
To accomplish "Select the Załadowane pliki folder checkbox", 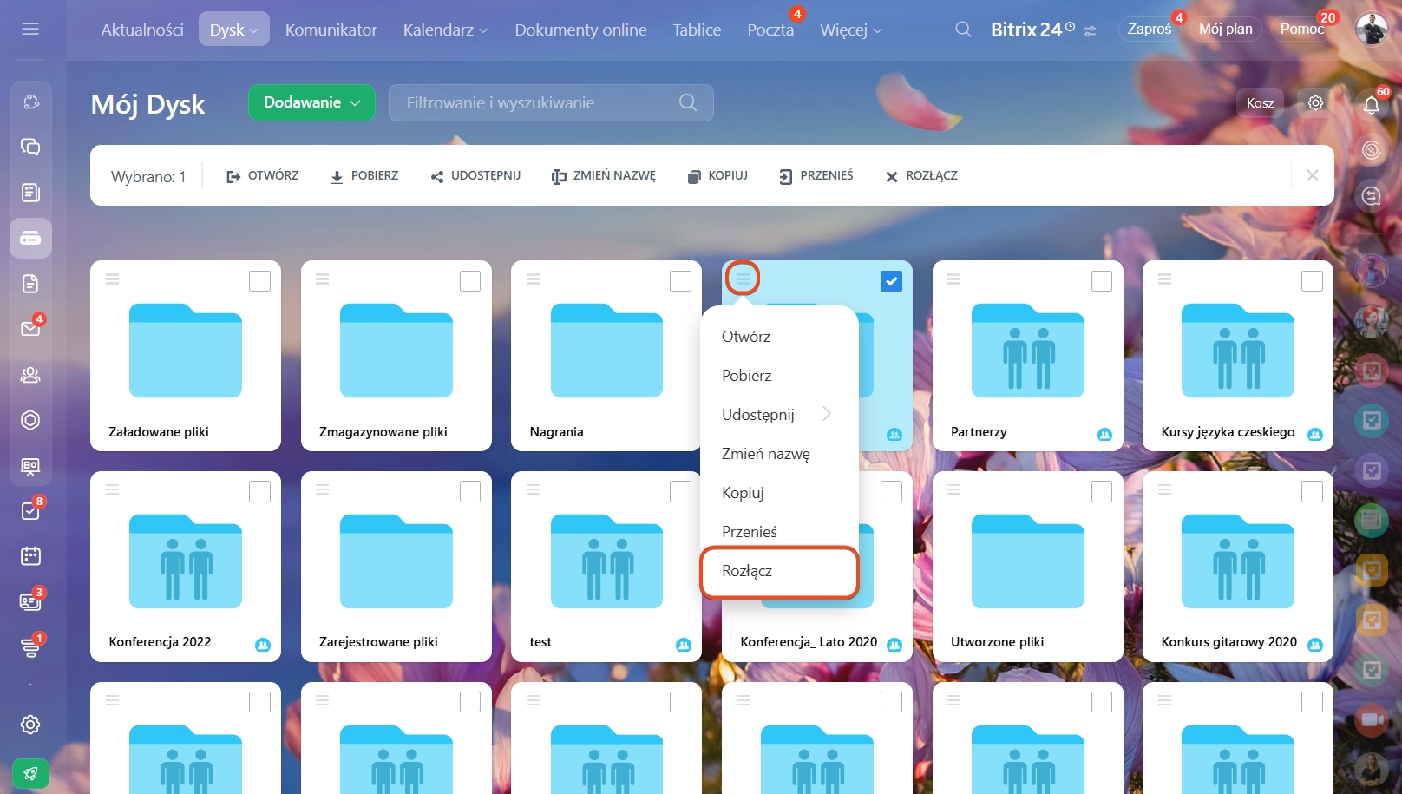I will click(259, 281).
